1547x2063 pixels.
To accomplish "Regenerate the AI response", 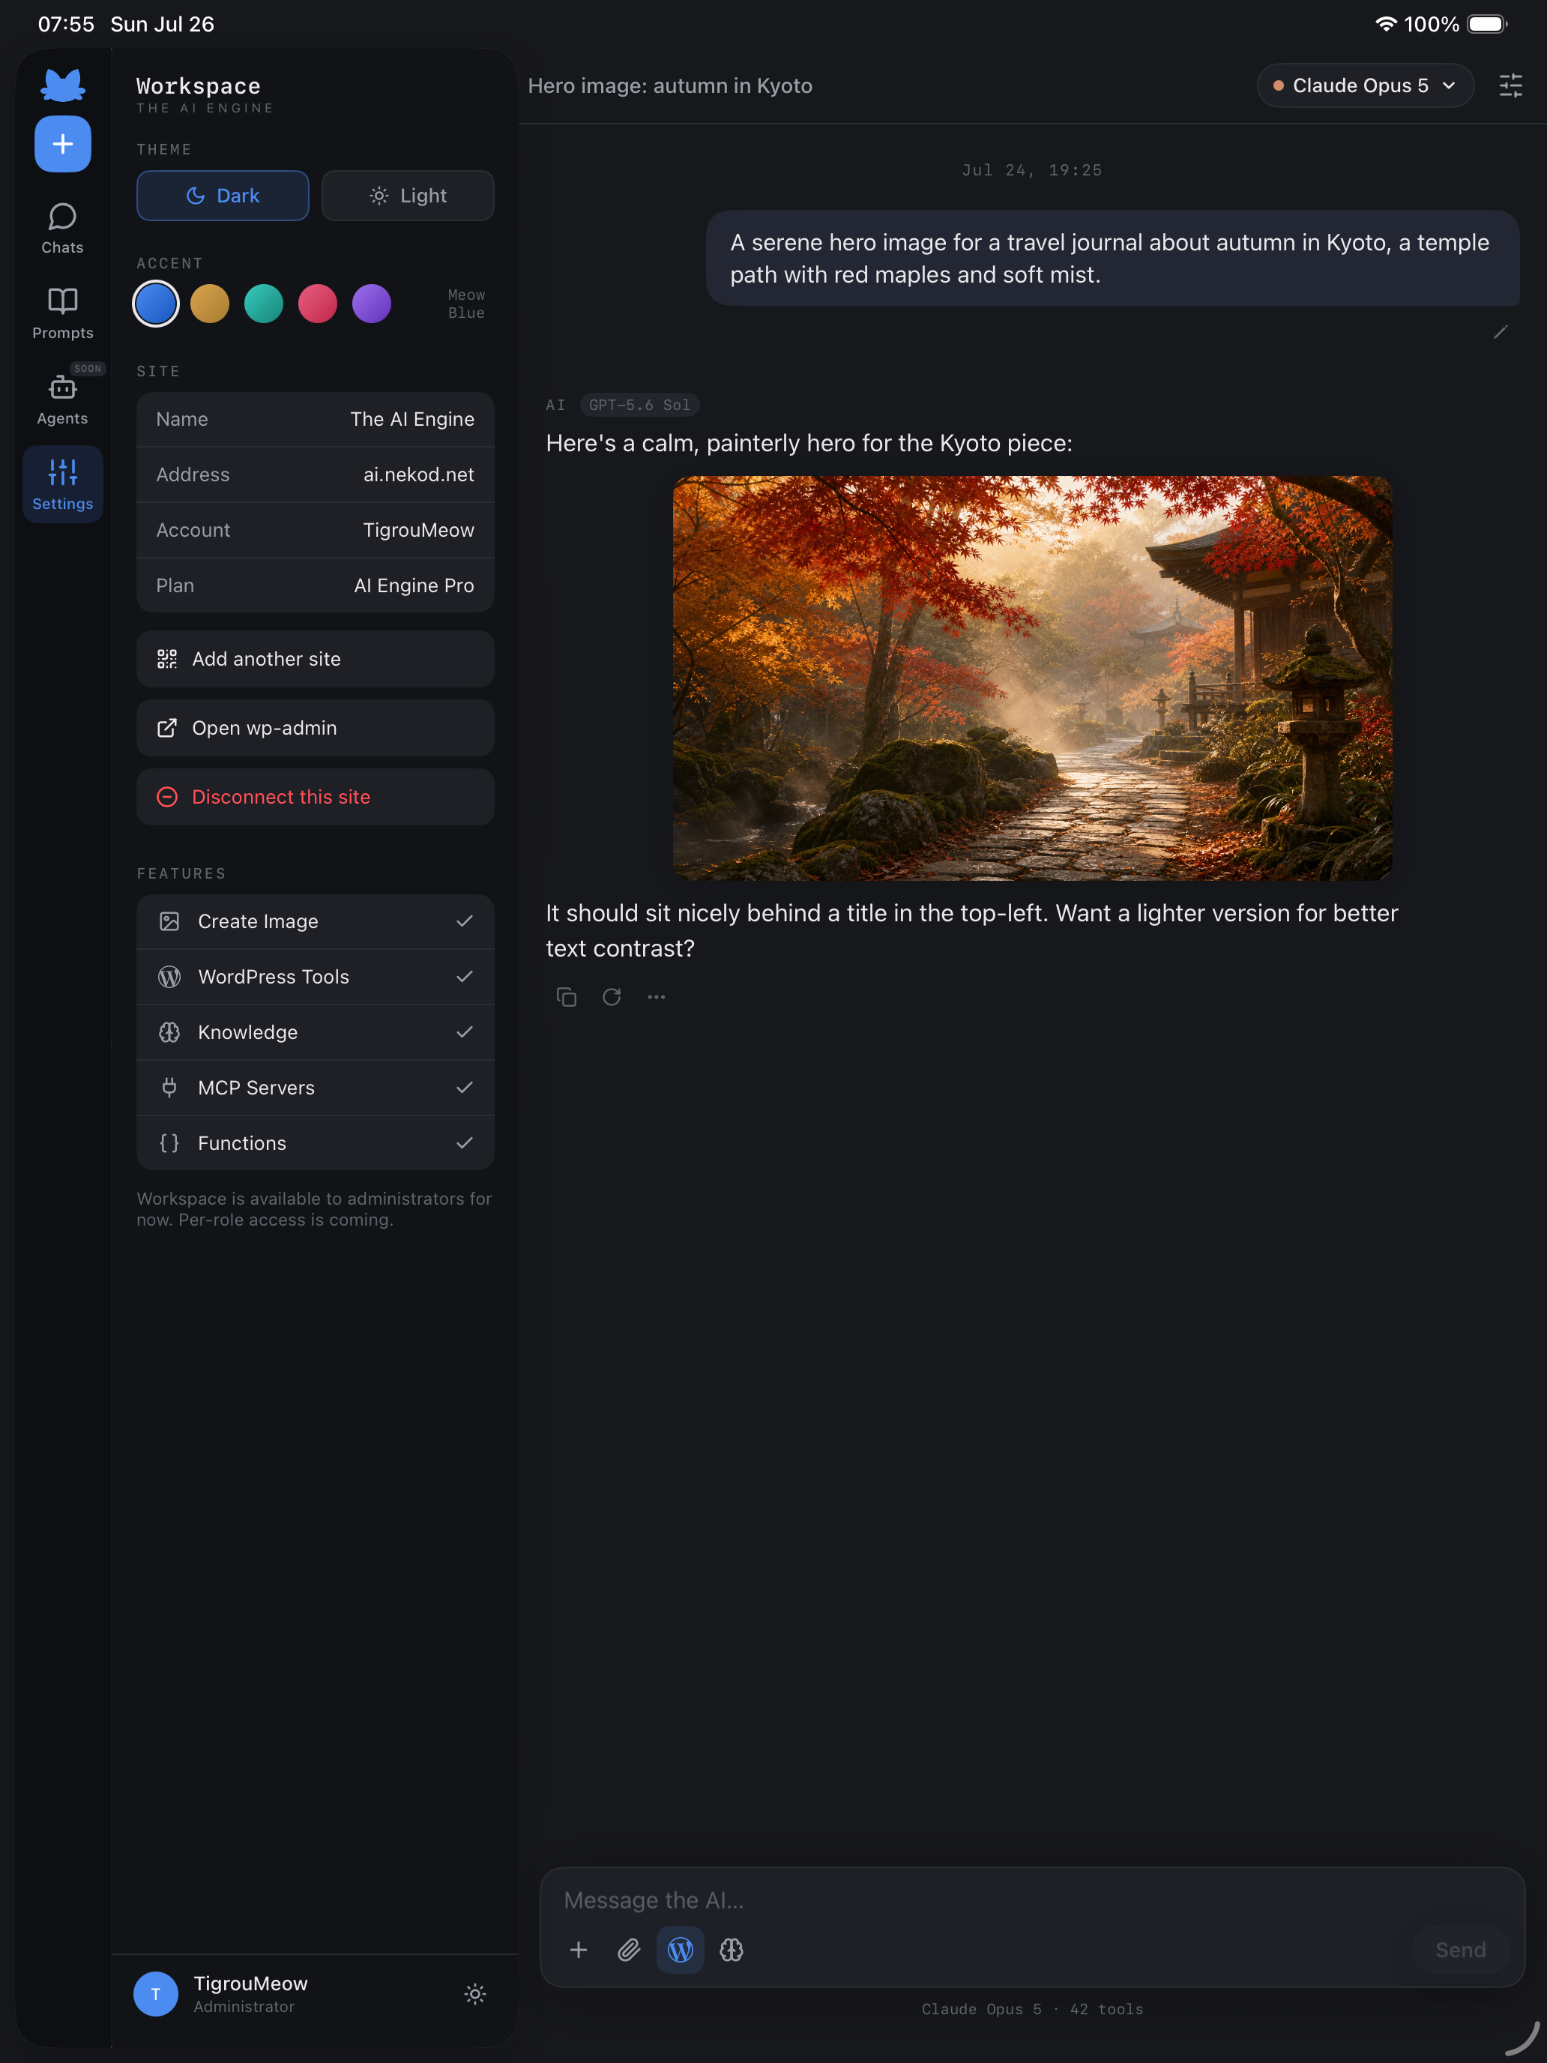I will 612,997.
